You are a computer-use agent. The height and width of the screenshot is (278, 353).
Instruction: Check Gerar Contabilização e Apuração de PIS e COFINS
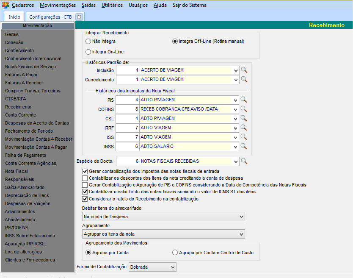(x=85, y=185)
